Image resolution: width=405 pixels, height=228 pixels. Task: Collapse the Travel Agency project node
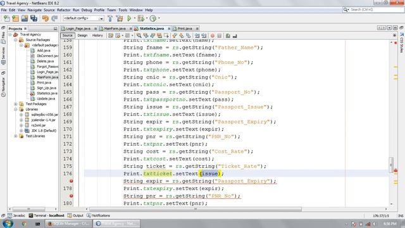[10, 34]
